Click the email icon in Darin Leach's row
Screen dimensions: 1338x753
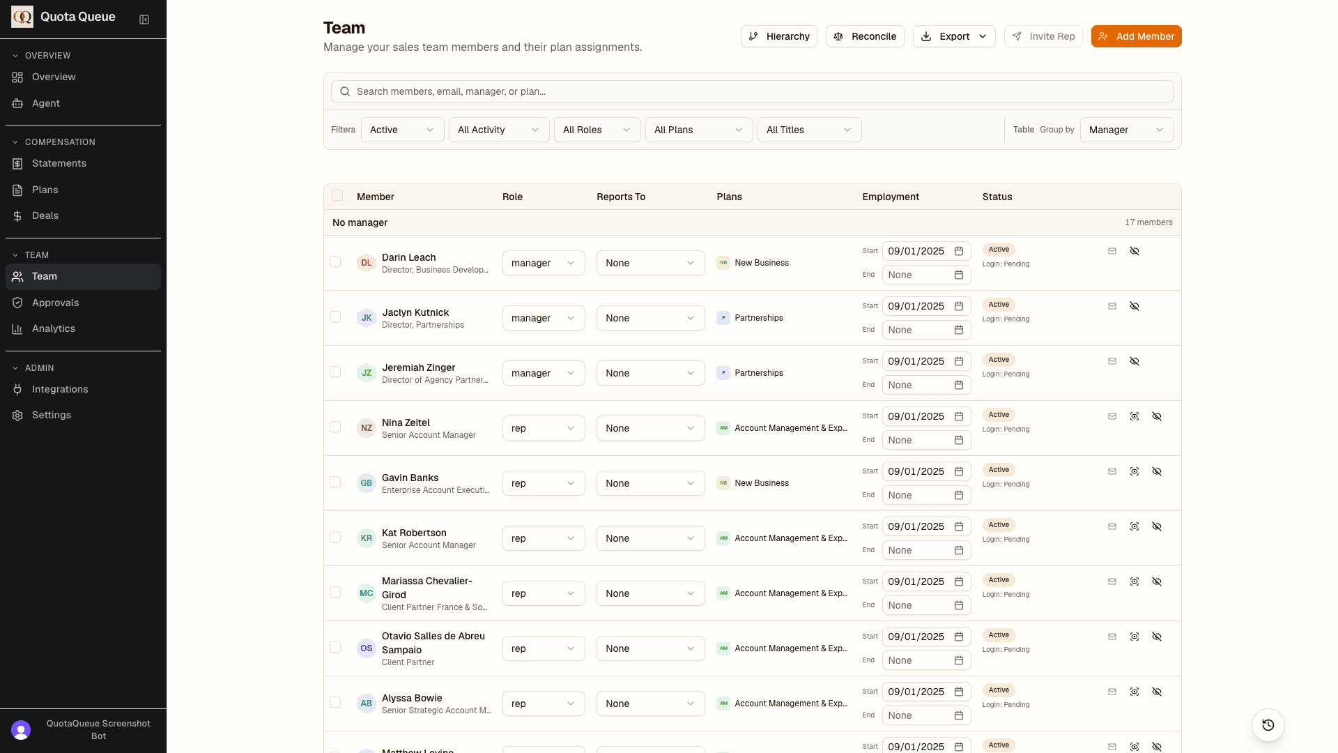click(1112, 251)
